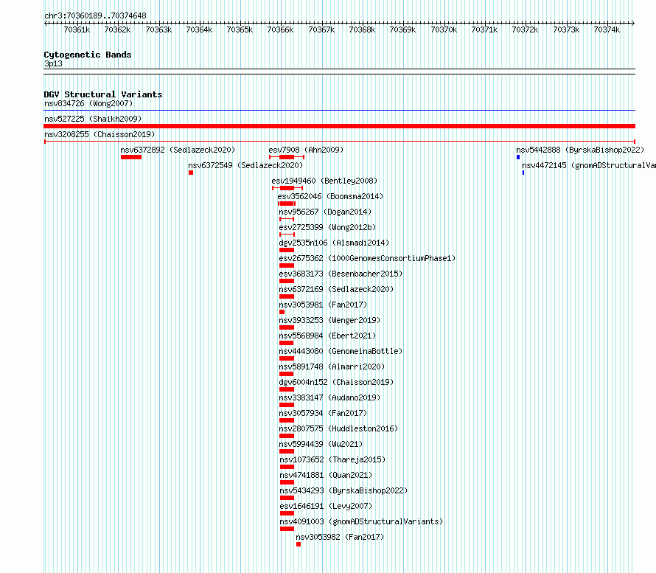Open nsv6372549 (Sedlazeck2020) label
The width and height of the screenshot is (656, 573).
click(245, 165)
